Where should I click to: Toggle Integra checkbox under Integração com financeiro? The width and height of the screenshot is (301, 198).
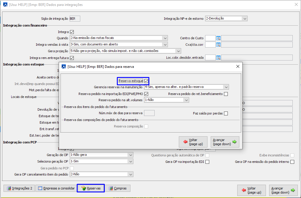click(72, 32)
